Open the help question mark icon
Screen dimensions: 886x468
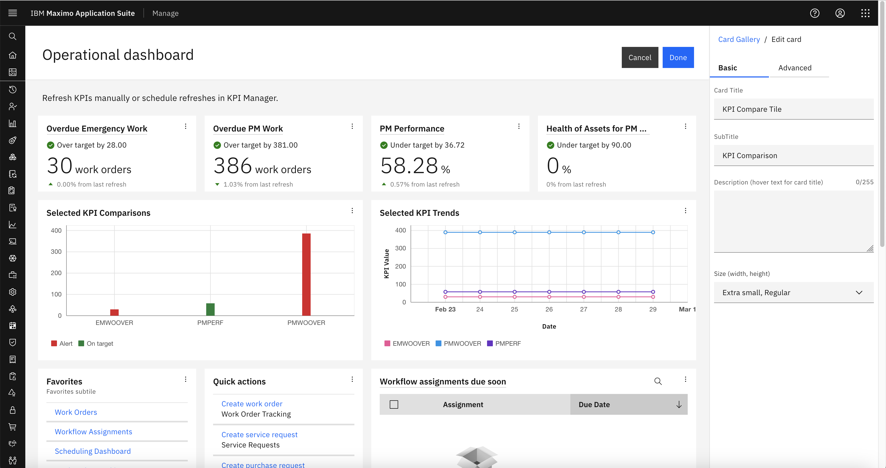(815, 13)
